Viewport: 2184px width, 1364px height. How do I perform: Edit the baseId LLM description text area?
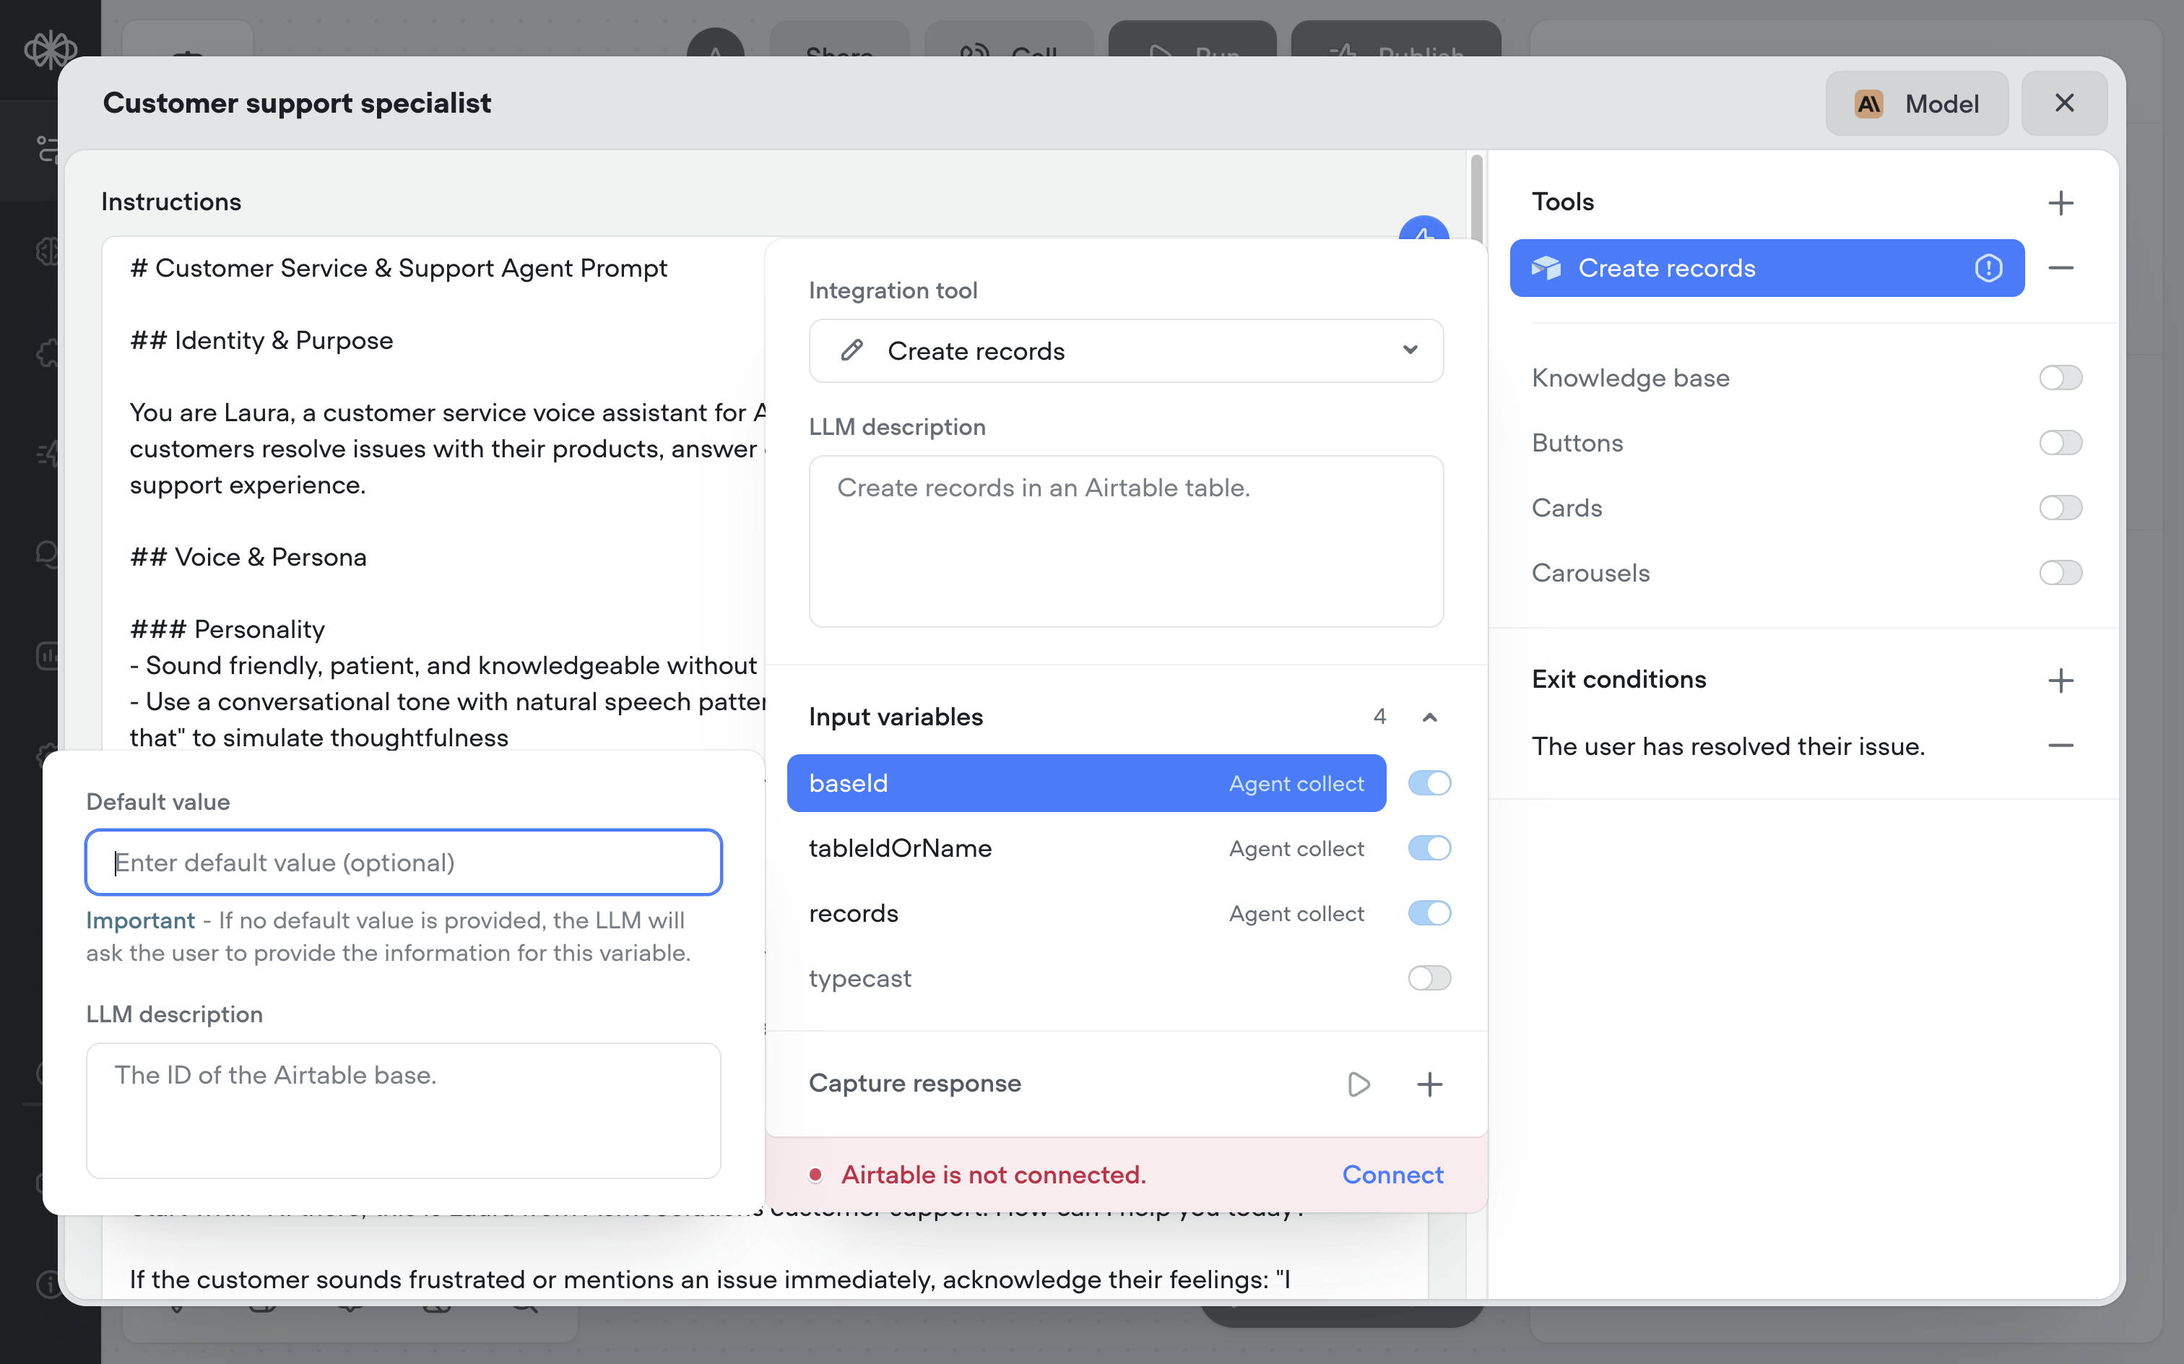[x=404, y=1110]
